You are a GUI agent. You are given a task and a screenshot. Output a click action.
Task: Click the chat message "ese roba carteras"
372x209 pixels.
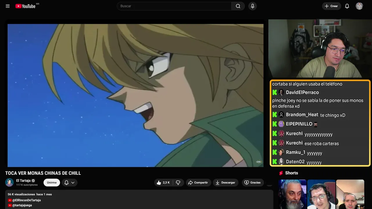coord(322,143)
